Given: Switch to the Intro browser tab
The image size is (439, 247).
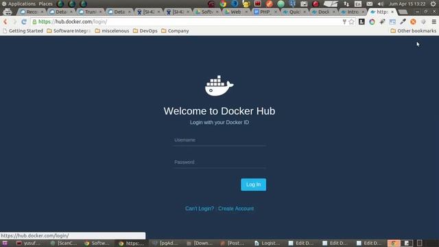Looking at the screenshot, I should coord(353,12).
